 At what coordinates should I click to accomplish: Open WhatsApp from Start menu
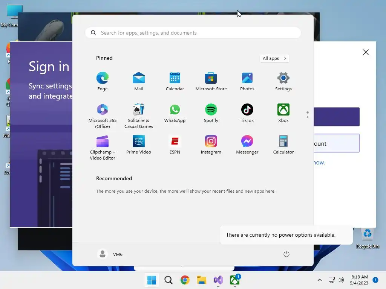[175, 113]
